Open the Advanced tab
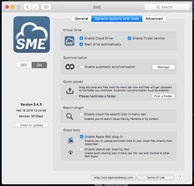 point(154,19)
